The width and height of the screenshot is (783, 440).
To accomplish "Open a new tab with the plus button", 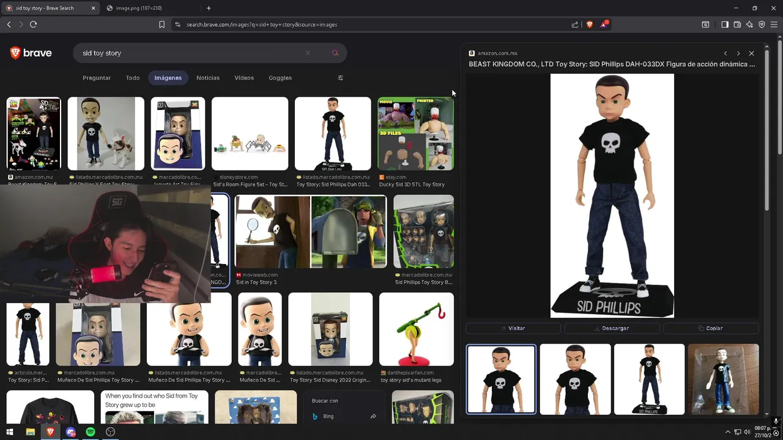I will point(209,8).
